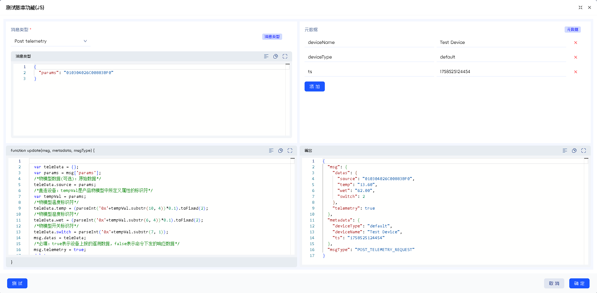Screen dimensions: 597x293
Task: Confirm with the 确定 button
Action: coord(579,283)
